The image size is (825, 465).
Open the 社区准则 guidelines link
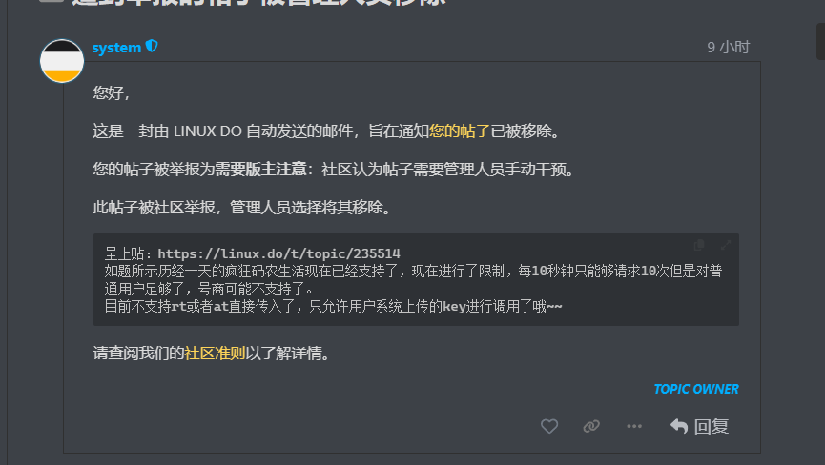click(x=215, y=354)
